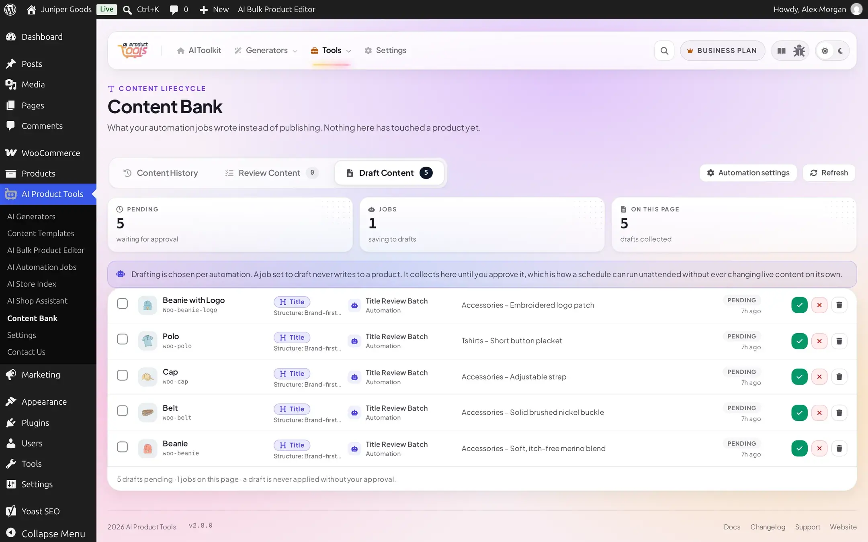Open comments bubble in admin bar
This screenshot has height=542, width=868.
coord(178,9)
